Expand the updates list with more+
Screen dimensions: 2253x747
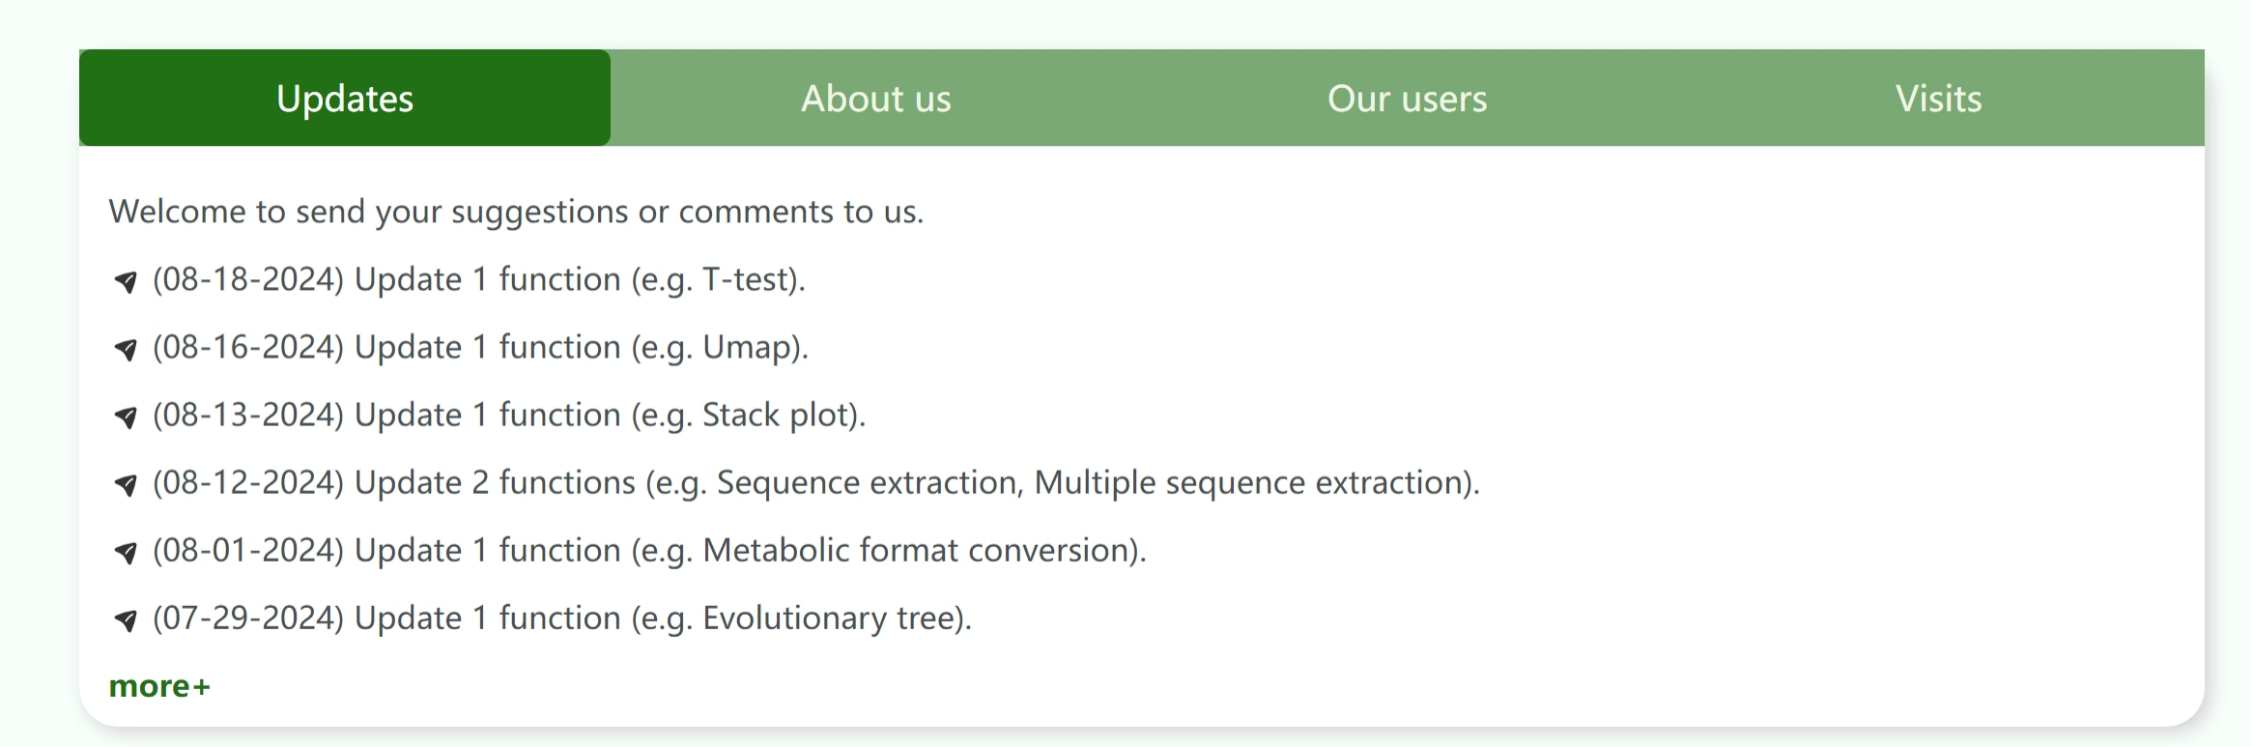click(x=159, y=686)
